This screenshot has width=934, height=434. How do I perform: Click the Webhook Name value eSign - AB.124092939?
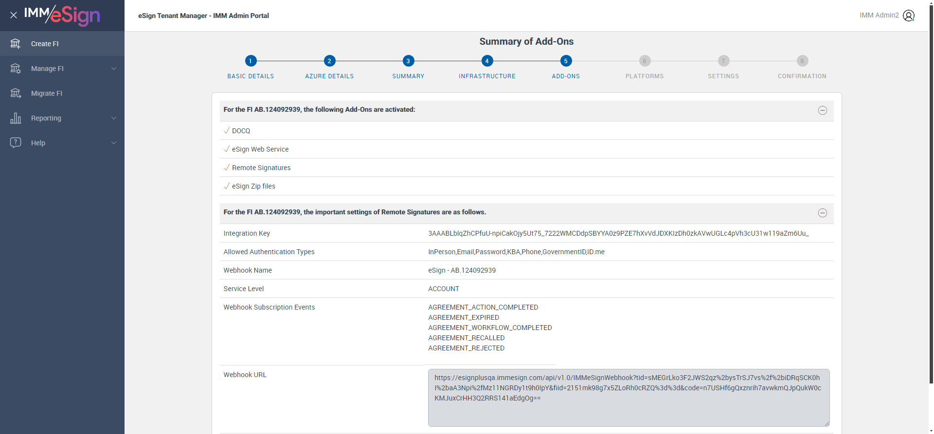coord(462,270)
